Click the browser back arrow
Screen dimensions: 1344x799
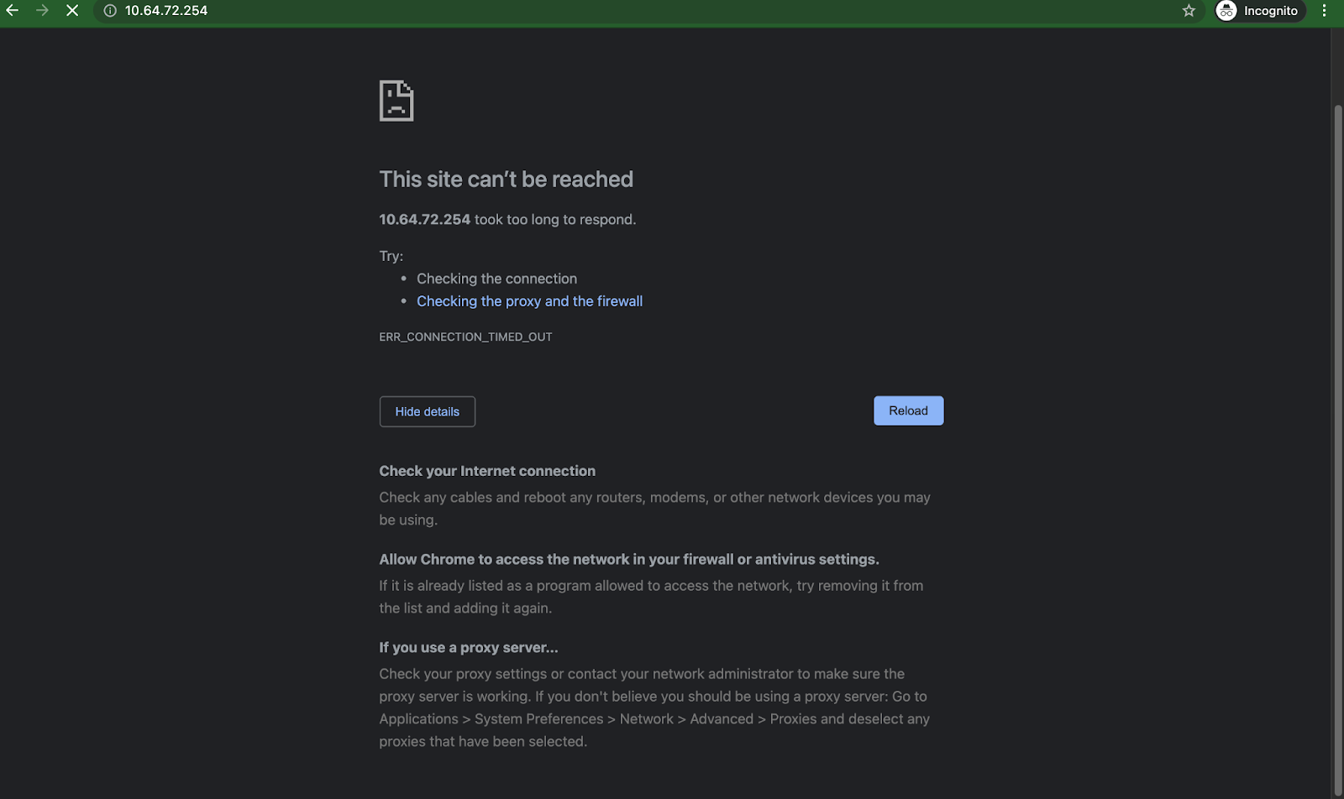click(13, 11)
